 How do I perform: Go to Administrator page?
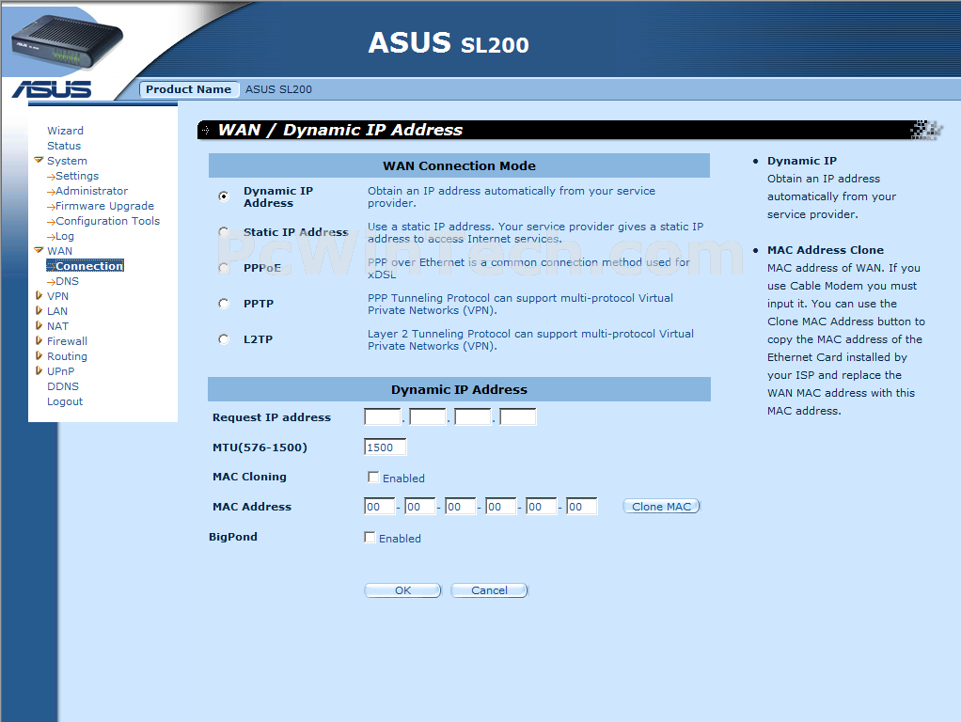[91, 191]
